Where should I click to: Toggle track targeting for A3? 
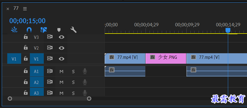click(37, 93)
